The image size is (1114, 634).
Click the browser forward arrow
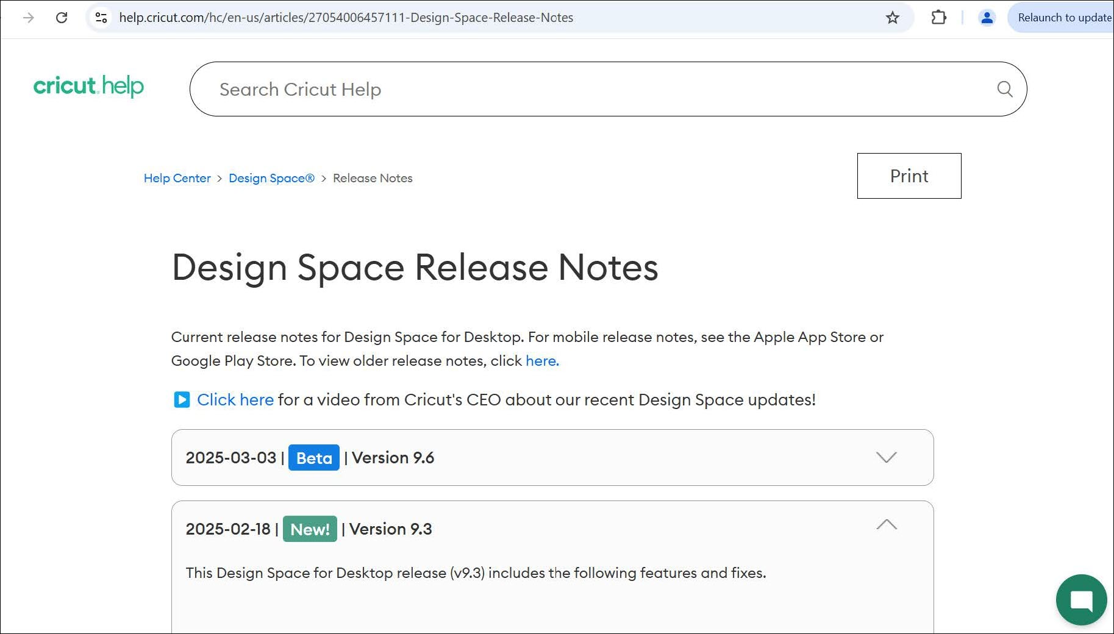pyautogui.click(x=28, y=18)
